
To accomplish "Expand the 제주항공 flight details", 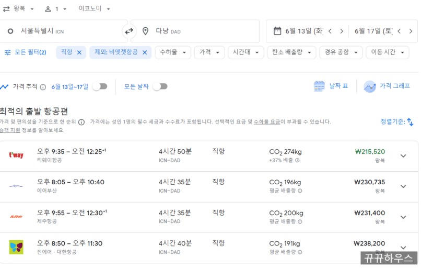I will [x=403, y=217].
